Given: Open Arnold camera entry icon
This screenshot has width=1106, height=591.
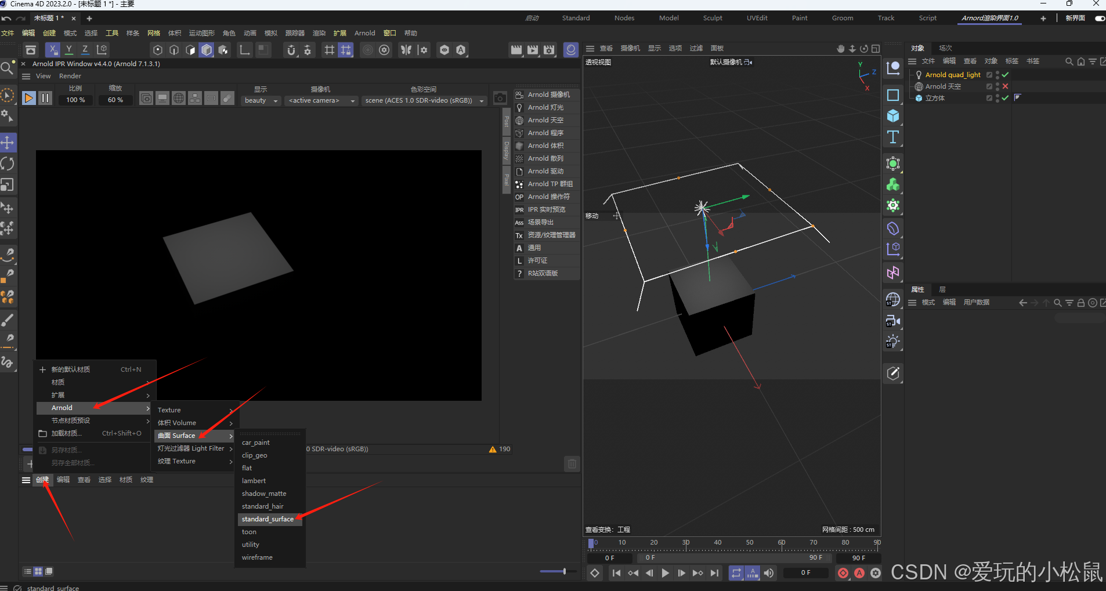Looking at the screenshot, I should coord(519,95).
